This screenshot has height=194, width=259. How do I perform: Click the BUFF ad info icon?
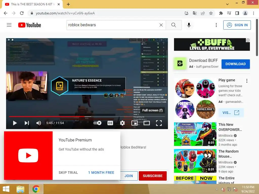[x=248, y=40]
